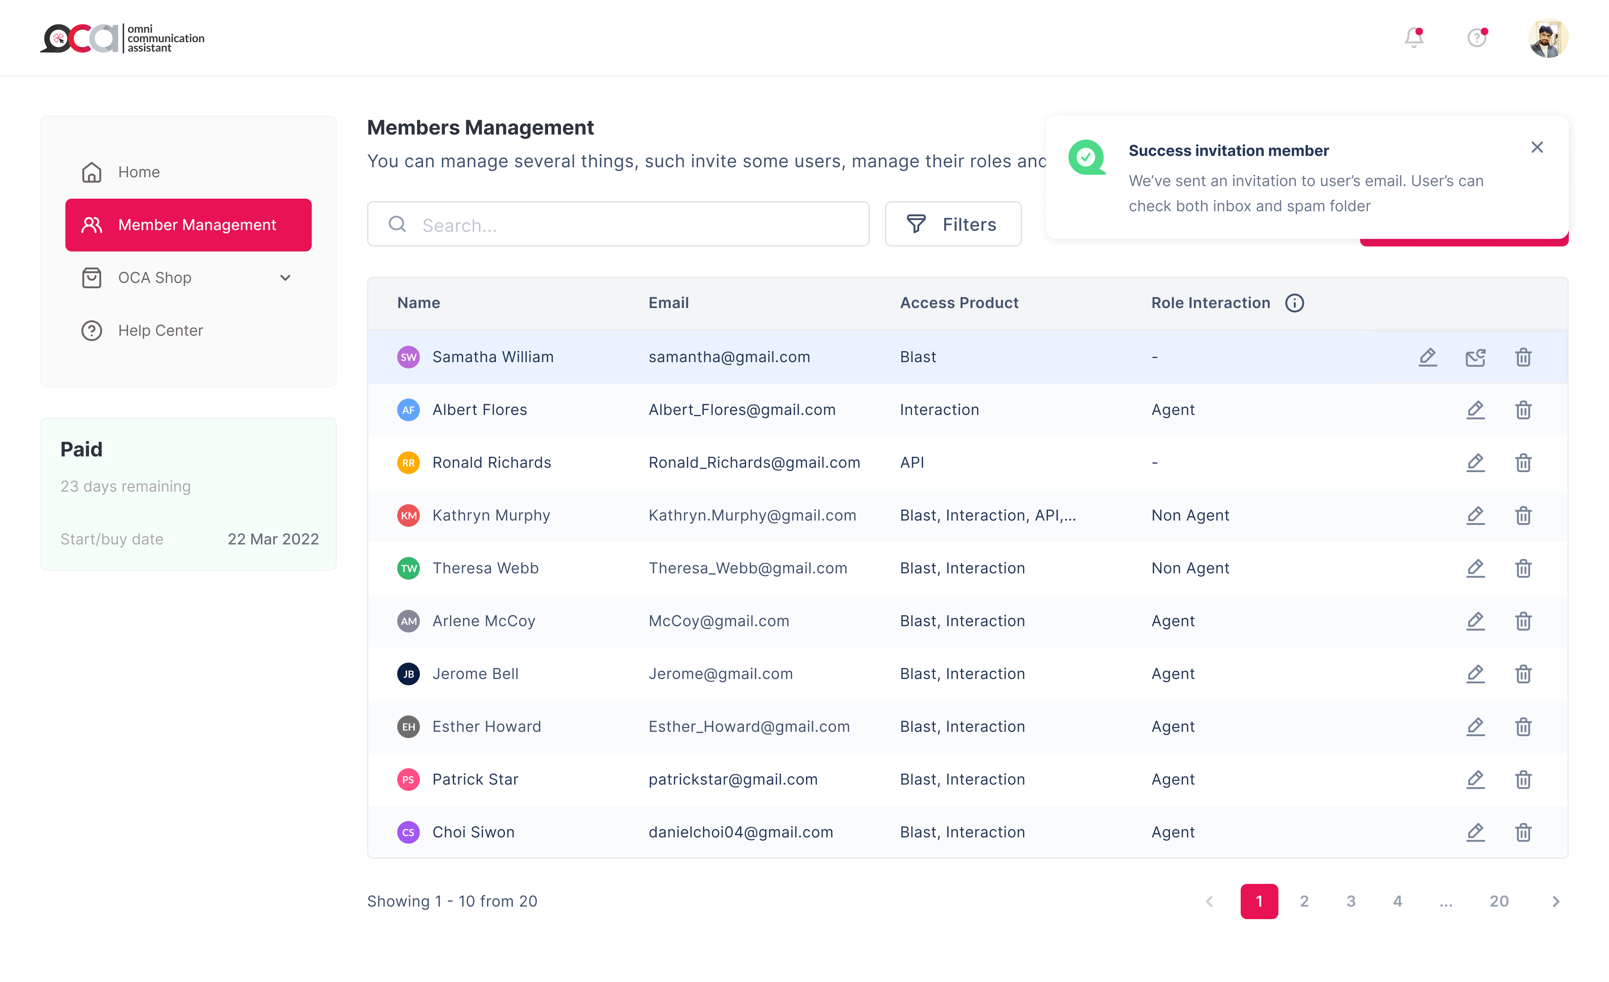Open the Filters dropdown

[x=953, y=224]
